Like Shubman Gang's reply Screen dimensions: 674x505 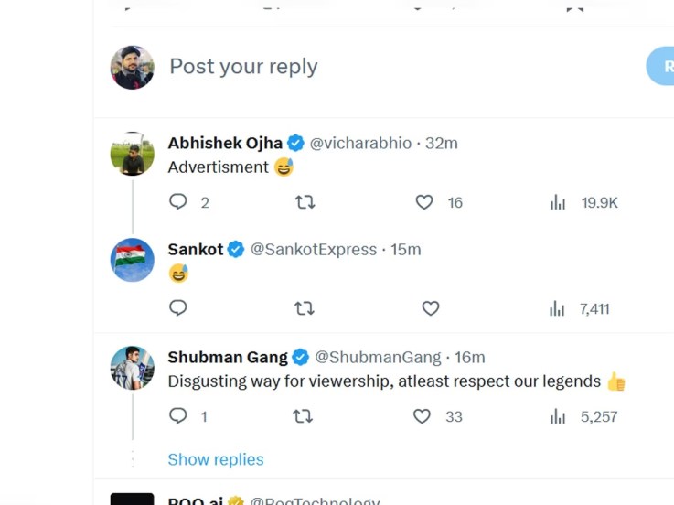(x=422, y=416)
